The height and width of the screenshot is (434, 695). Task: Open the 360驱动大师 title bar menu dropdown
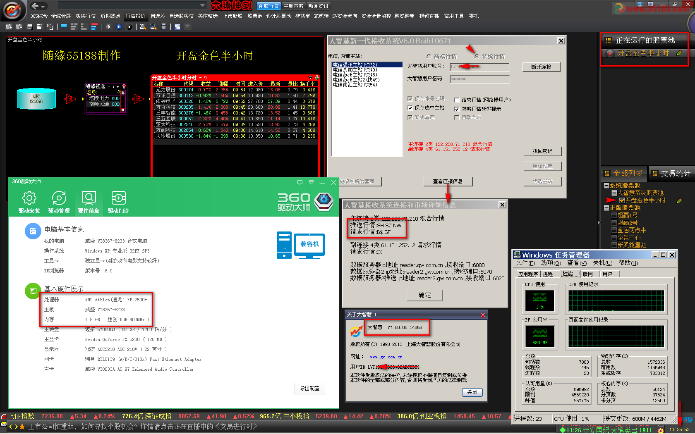[x=311, y=182]
